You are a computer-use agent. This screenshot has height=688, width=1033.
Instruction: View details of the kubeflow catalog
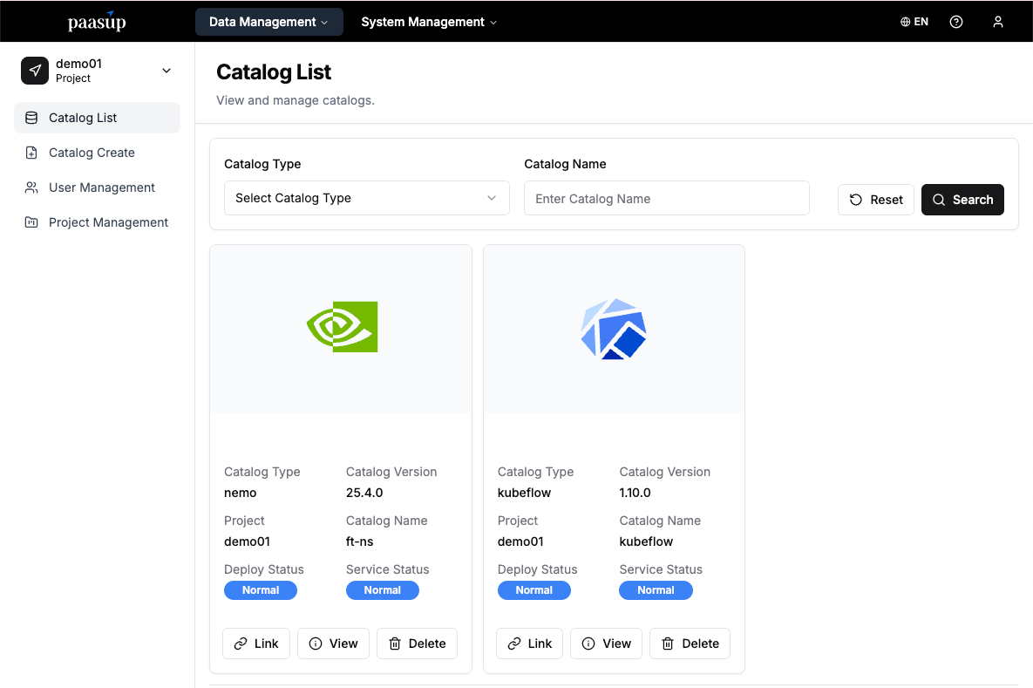606,644
